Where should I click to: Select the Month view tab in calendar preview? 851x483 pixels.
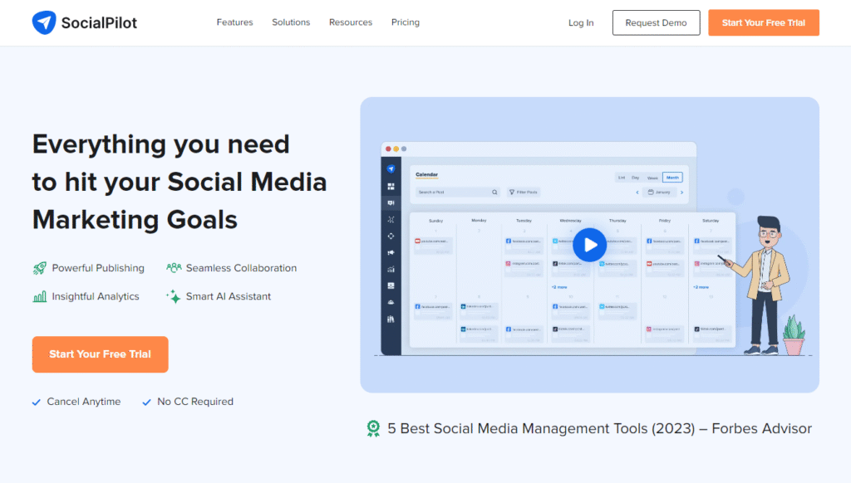(x=672, y=178)
